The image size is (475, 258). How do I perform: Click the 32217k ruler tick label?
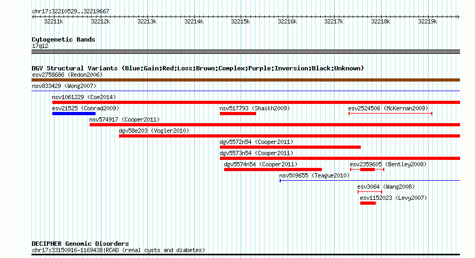pos(334,21)
